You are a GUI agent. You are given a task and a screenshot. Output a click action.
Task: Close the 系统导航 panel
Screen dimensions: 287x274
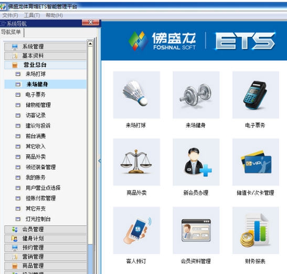pos(91,23)
